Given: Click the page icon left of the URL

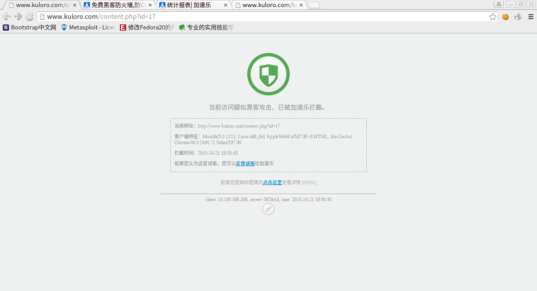Looking at the screenshot, I should click(x=42, y=16).
